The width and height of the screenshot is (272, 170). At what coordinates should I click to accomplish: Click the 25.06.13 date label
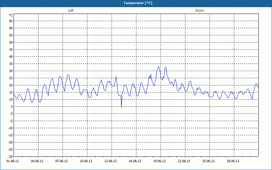(x=208, y=161)
